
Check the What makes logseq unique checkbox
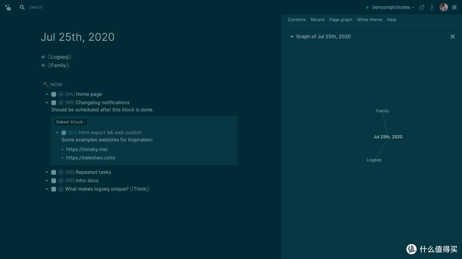coord(53,189)
